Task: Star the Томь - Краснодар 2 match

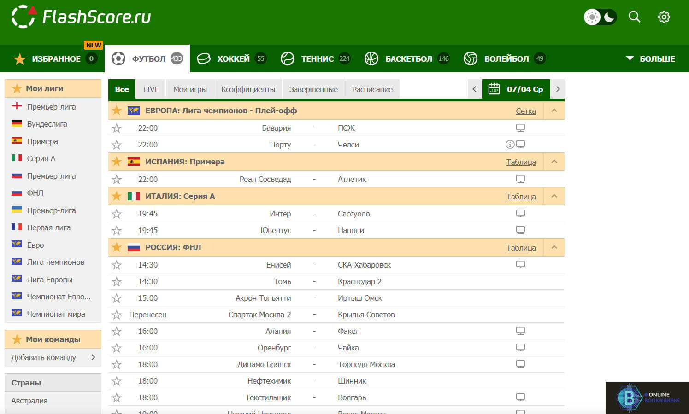Action: [117, 282]
